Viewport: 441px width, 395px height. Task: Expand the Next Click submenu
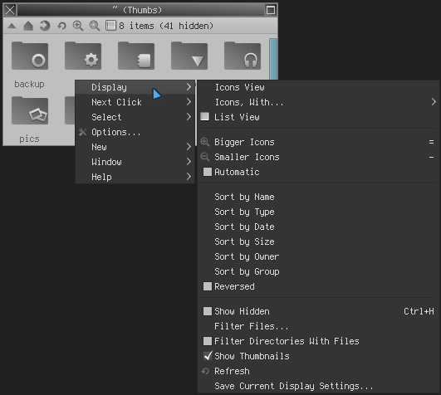tap(135, 102)
